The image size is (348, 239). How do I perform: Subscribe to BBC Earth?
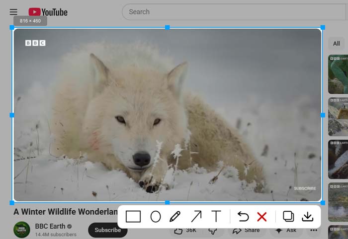[108, 230]
